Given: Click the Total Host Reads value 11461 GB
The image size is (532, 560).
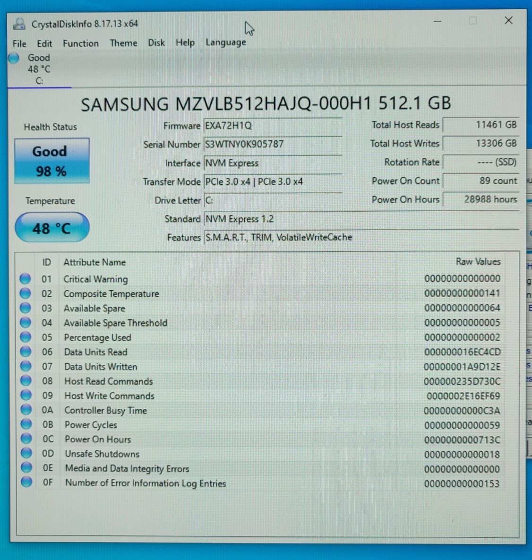Looking at the screenshot, I should click(481, 125).
